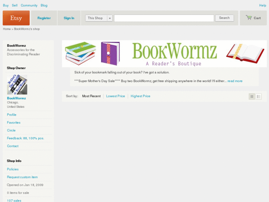
Task: Open the BookWormz owner name link
Action: pyautogui.click(x=17, y=98)
